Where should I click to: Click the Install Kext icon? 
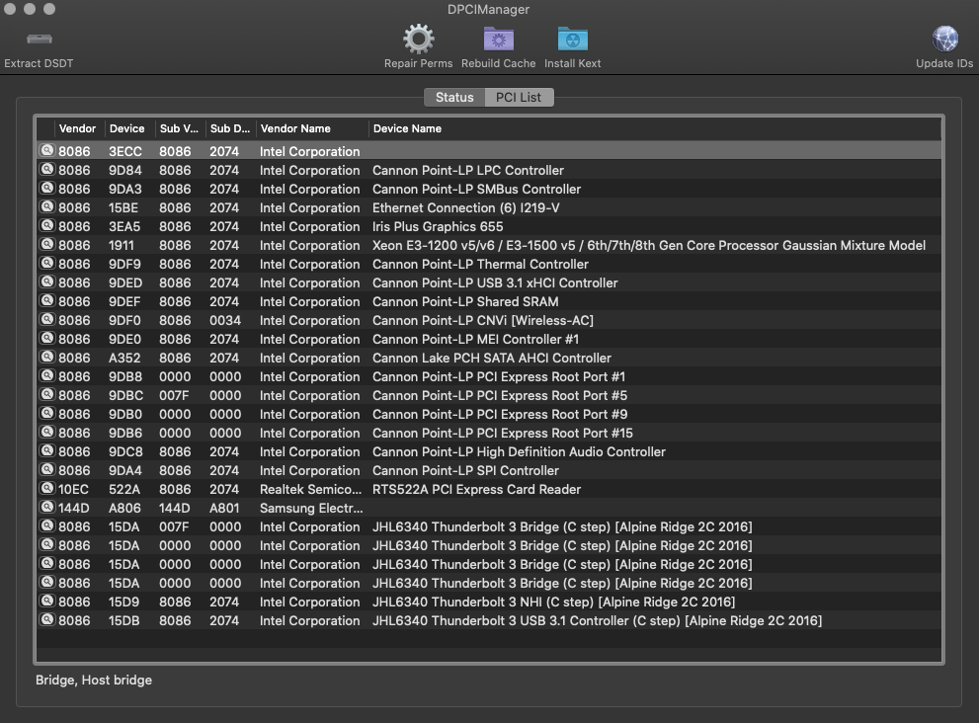click(573, 40)
